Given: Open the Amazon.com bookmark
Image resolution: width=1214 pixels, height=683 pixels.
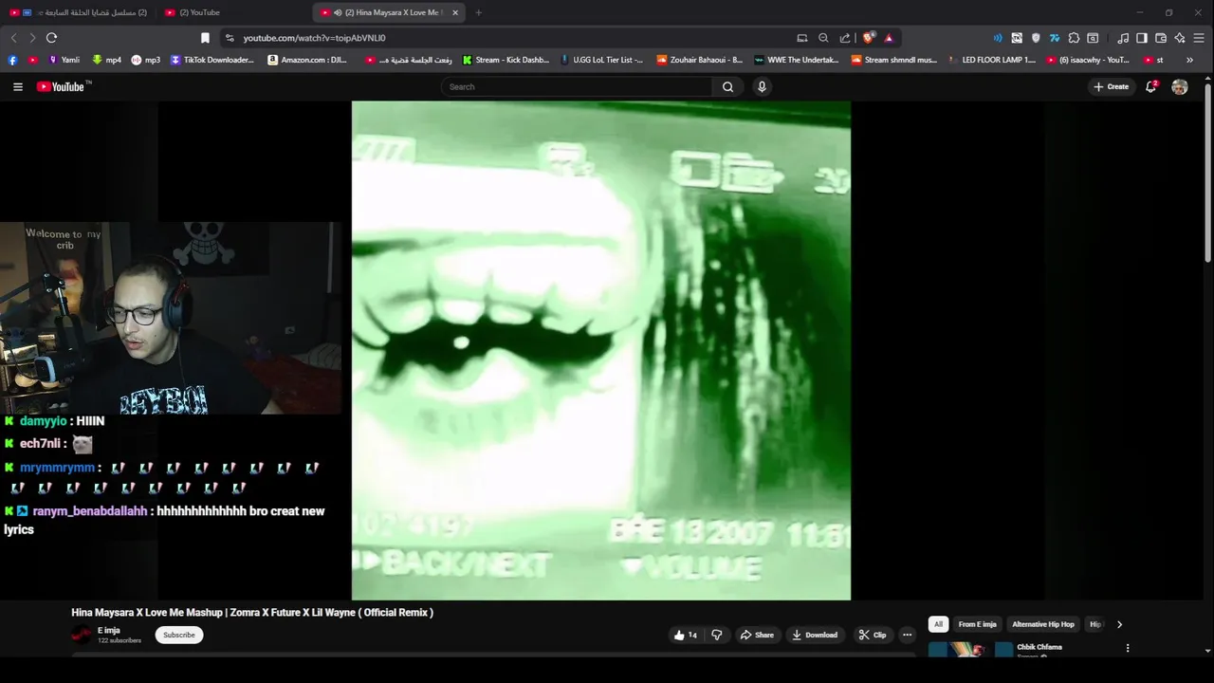Looking at the screenshot, I should coord(307,60).
